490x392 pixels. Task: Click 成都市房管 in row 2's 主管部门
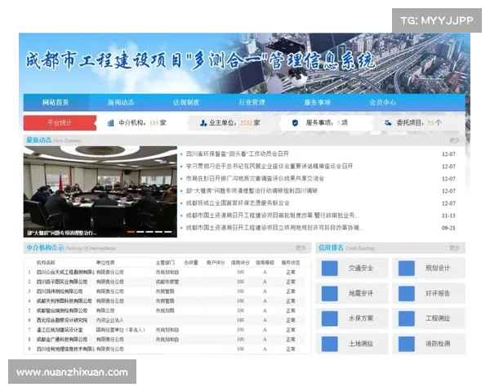[167, 282]
